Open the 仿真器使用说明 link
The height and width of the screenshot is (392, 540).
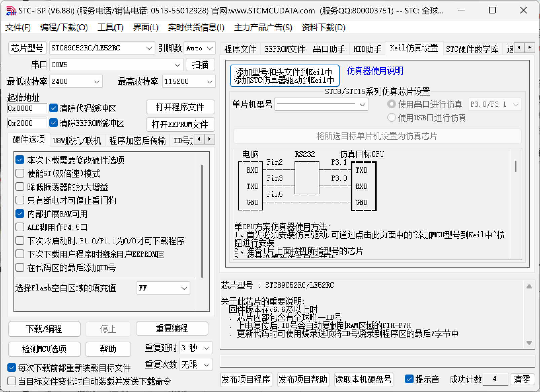click(375, 71)
